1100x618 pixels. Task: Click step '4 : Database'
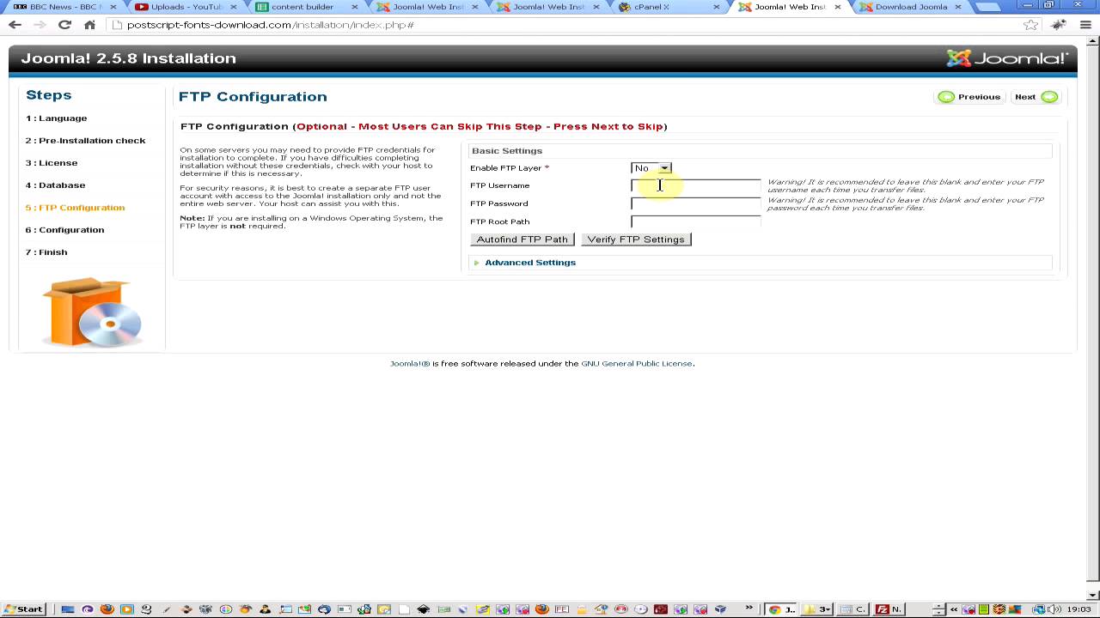55,185
